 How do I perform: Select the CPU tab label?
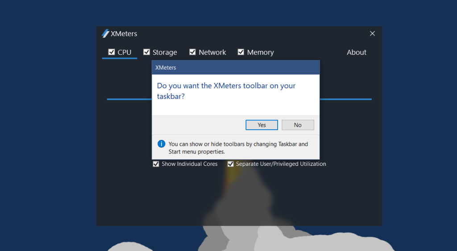click(125, 53)
